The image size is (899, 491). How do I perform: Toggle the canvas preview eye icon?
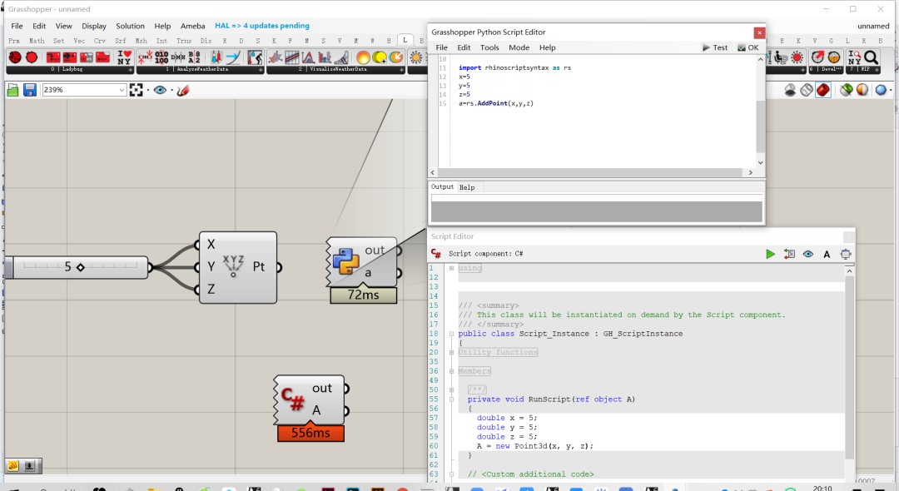(160, 90)
